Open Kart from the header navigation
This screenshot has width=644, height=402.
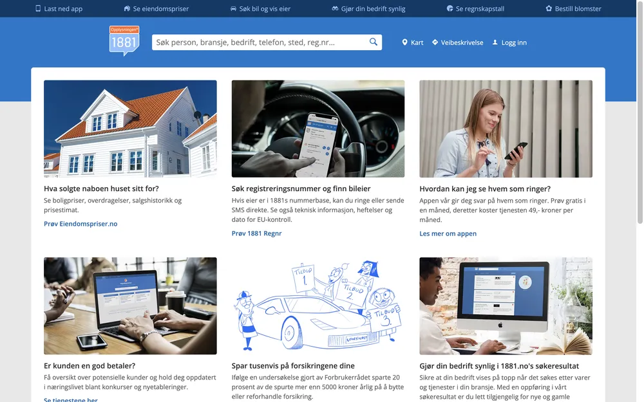click(x=413, y=42)
